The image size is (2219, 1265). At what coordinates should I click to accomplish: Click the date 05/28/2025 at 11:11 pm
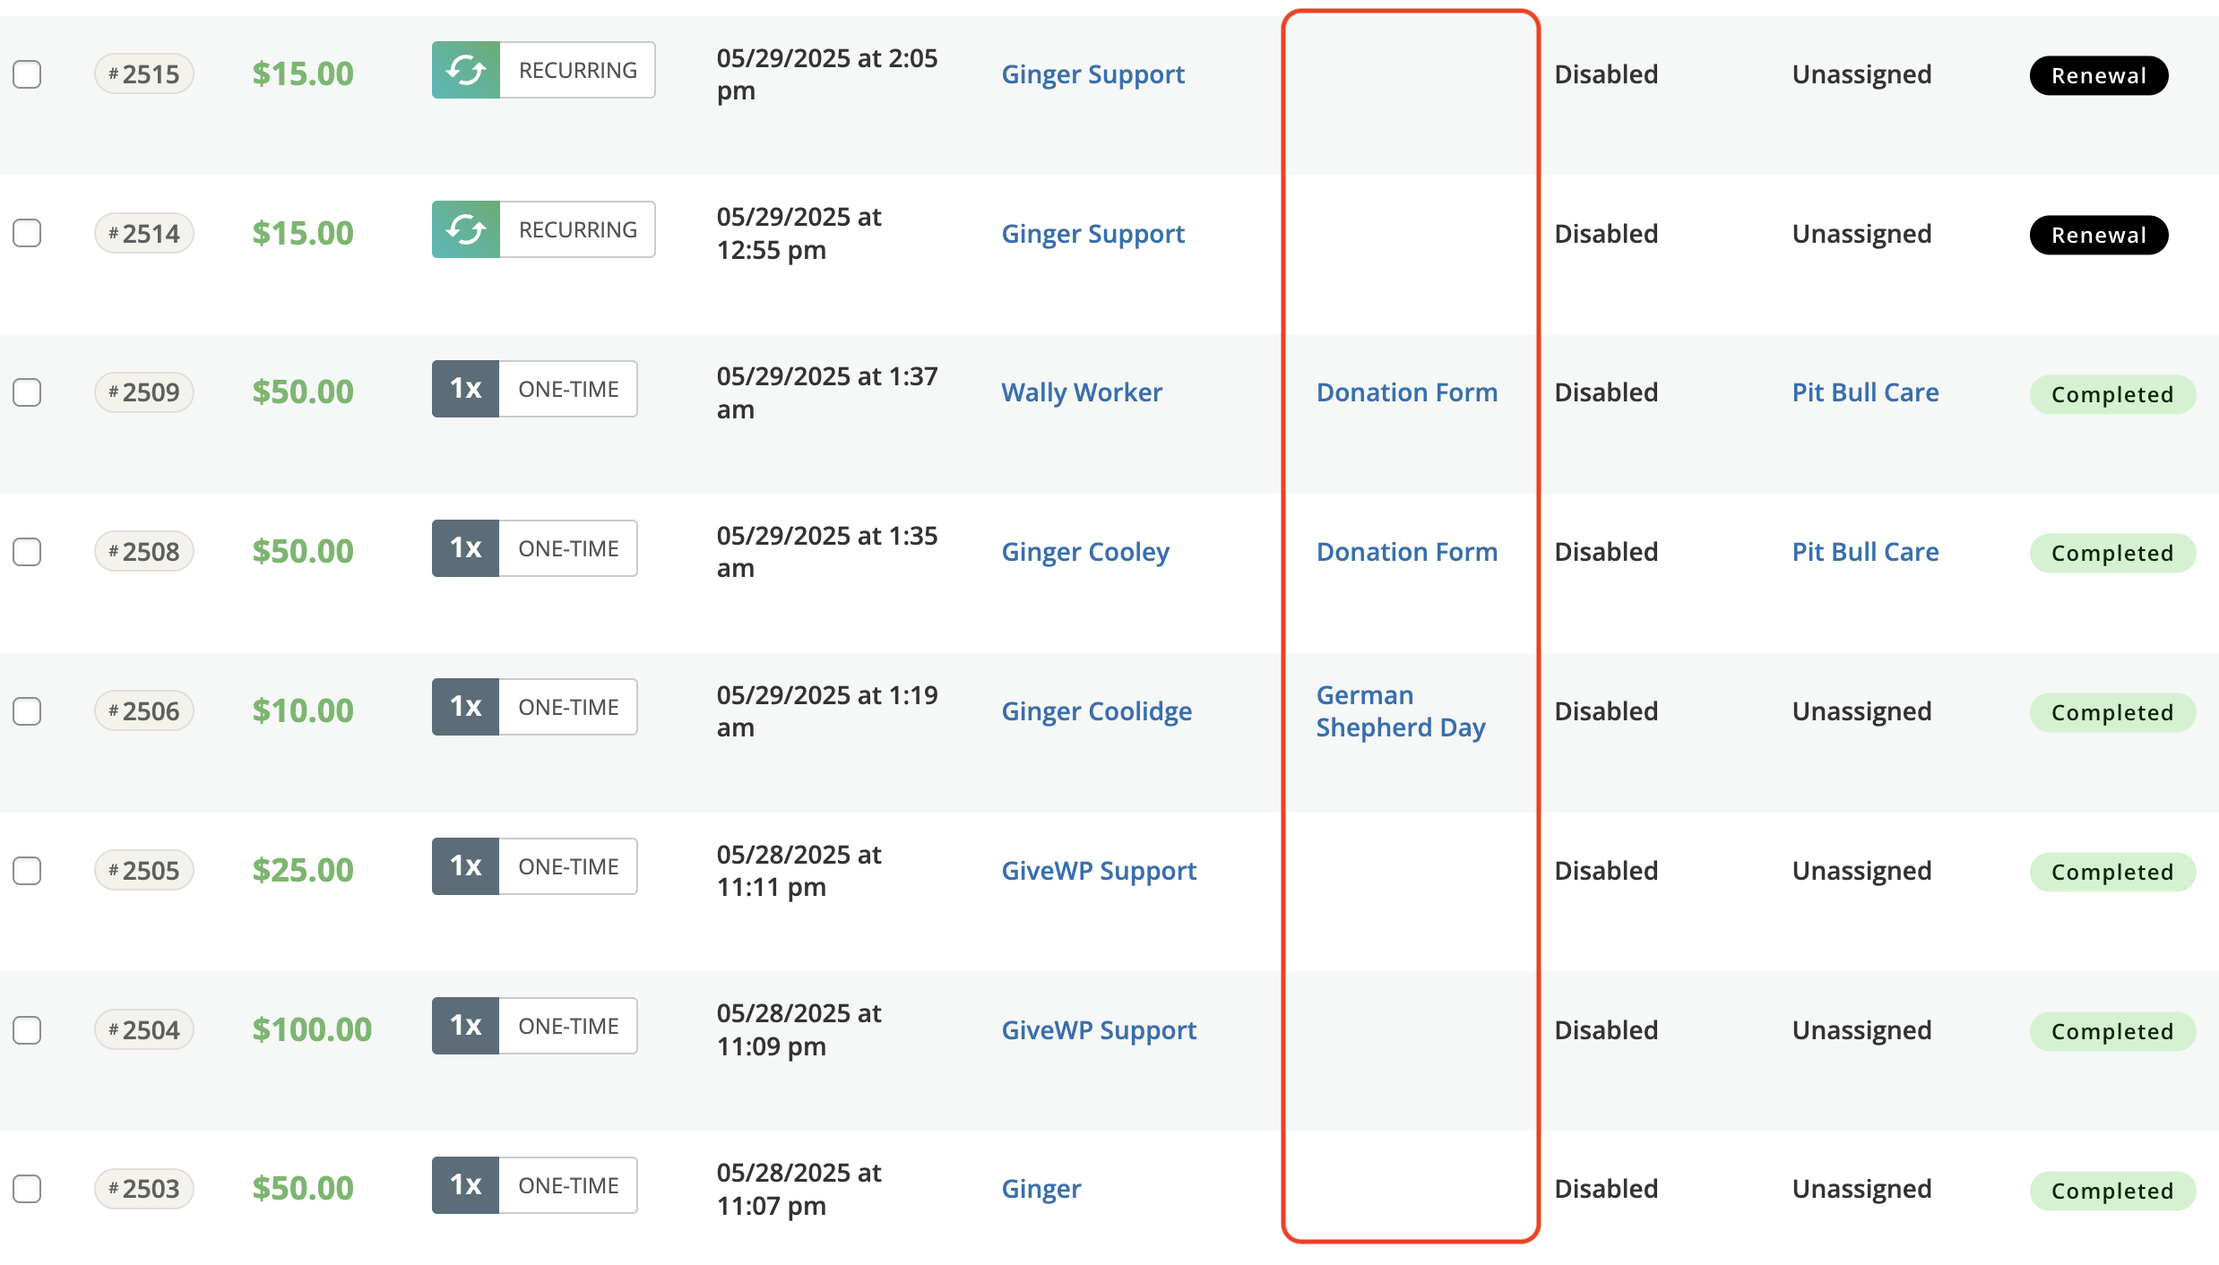pos(799,871)
